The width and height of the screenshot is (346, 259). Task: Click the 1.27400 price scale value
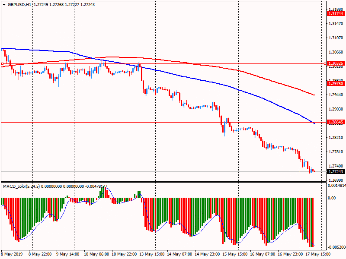pyautogui.click(x=336, y=166)
